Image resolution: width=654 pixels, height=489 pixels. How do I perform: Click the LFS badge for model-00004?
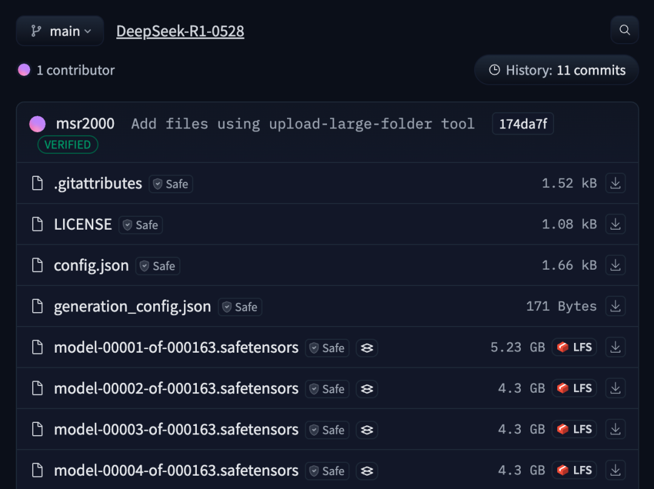pos(574,470)
